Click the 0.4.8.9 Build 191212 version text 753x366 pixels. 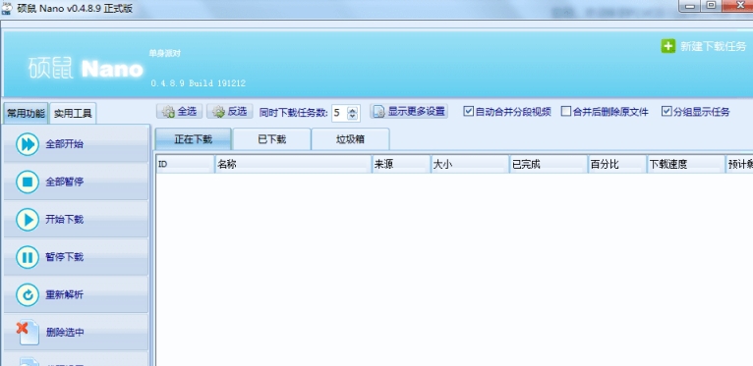198,83
